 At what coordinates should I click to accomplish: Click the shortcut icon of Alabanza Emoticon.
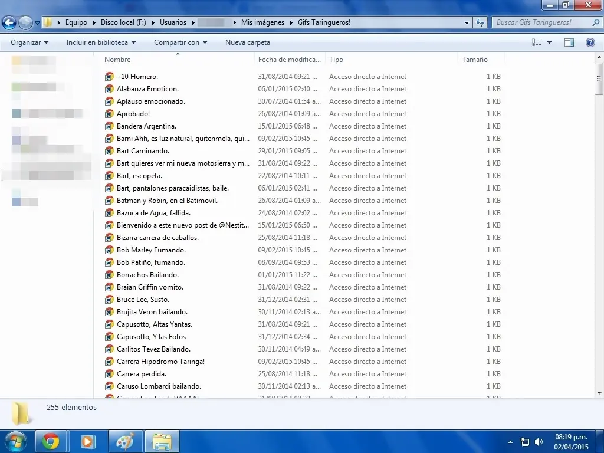[x=109, y=89]
